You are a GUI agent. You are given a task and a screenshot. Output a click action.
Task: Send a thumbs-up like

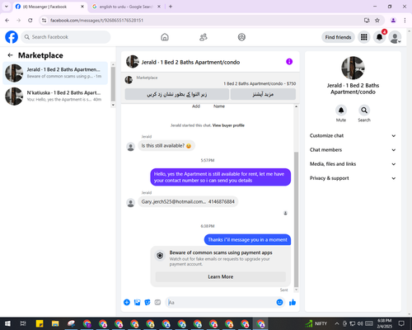click(x=293, y=302)
